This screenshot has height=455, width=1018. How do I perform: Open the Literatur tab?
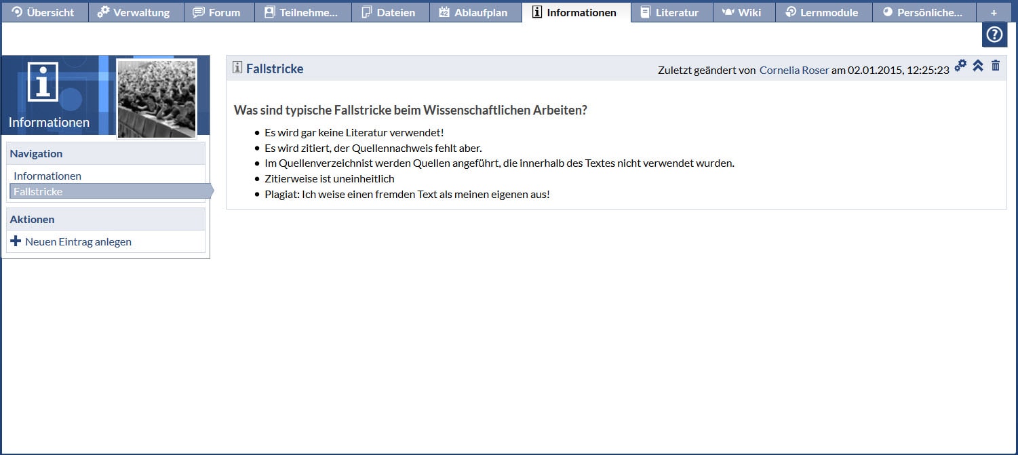coord(670,12)
